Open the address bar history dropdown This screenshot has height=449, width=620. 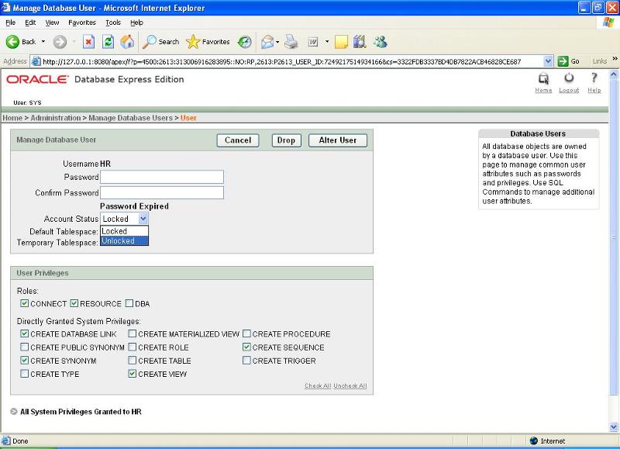pos(548,61)
